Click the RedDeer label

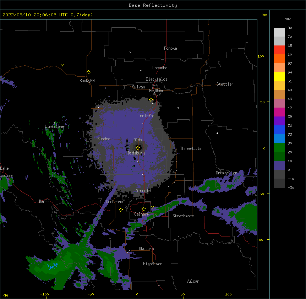[x=156, y=91]
